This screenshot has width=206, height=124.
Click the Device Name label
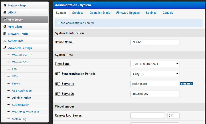click(x=64, y=42)
